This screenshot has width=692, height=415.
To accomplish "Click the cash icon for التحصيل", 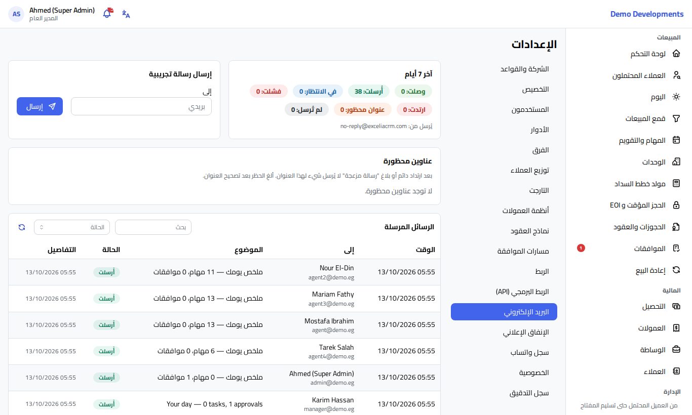I will [676, 306].
